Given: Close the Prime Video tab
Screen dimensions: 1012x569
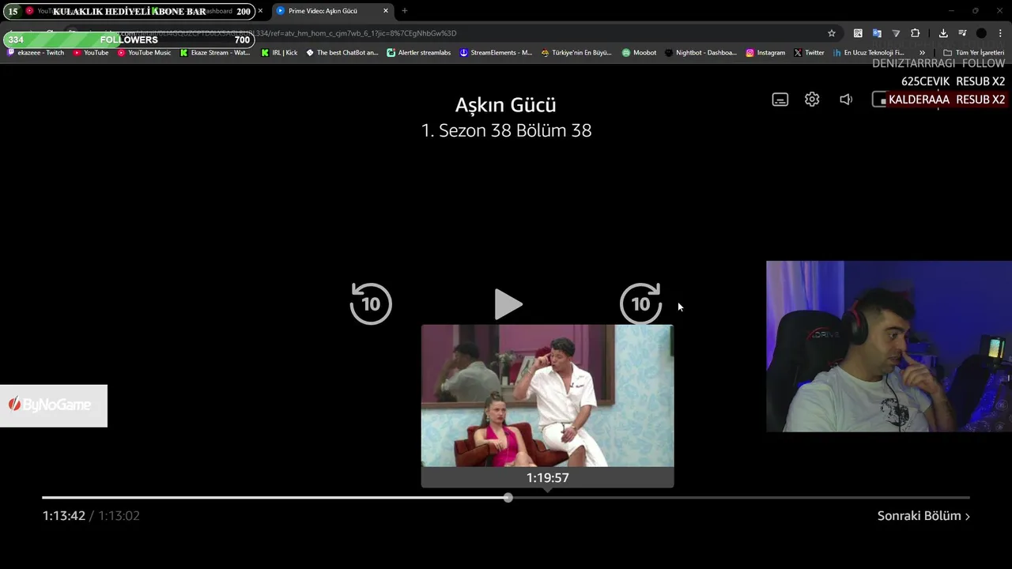Looking at the screenshot, I should (386, 11).
